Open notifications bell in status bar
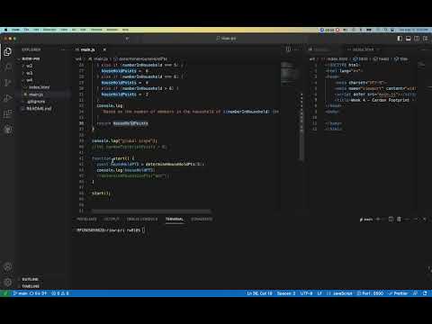The image size is (432, 324). pos(425,293)
